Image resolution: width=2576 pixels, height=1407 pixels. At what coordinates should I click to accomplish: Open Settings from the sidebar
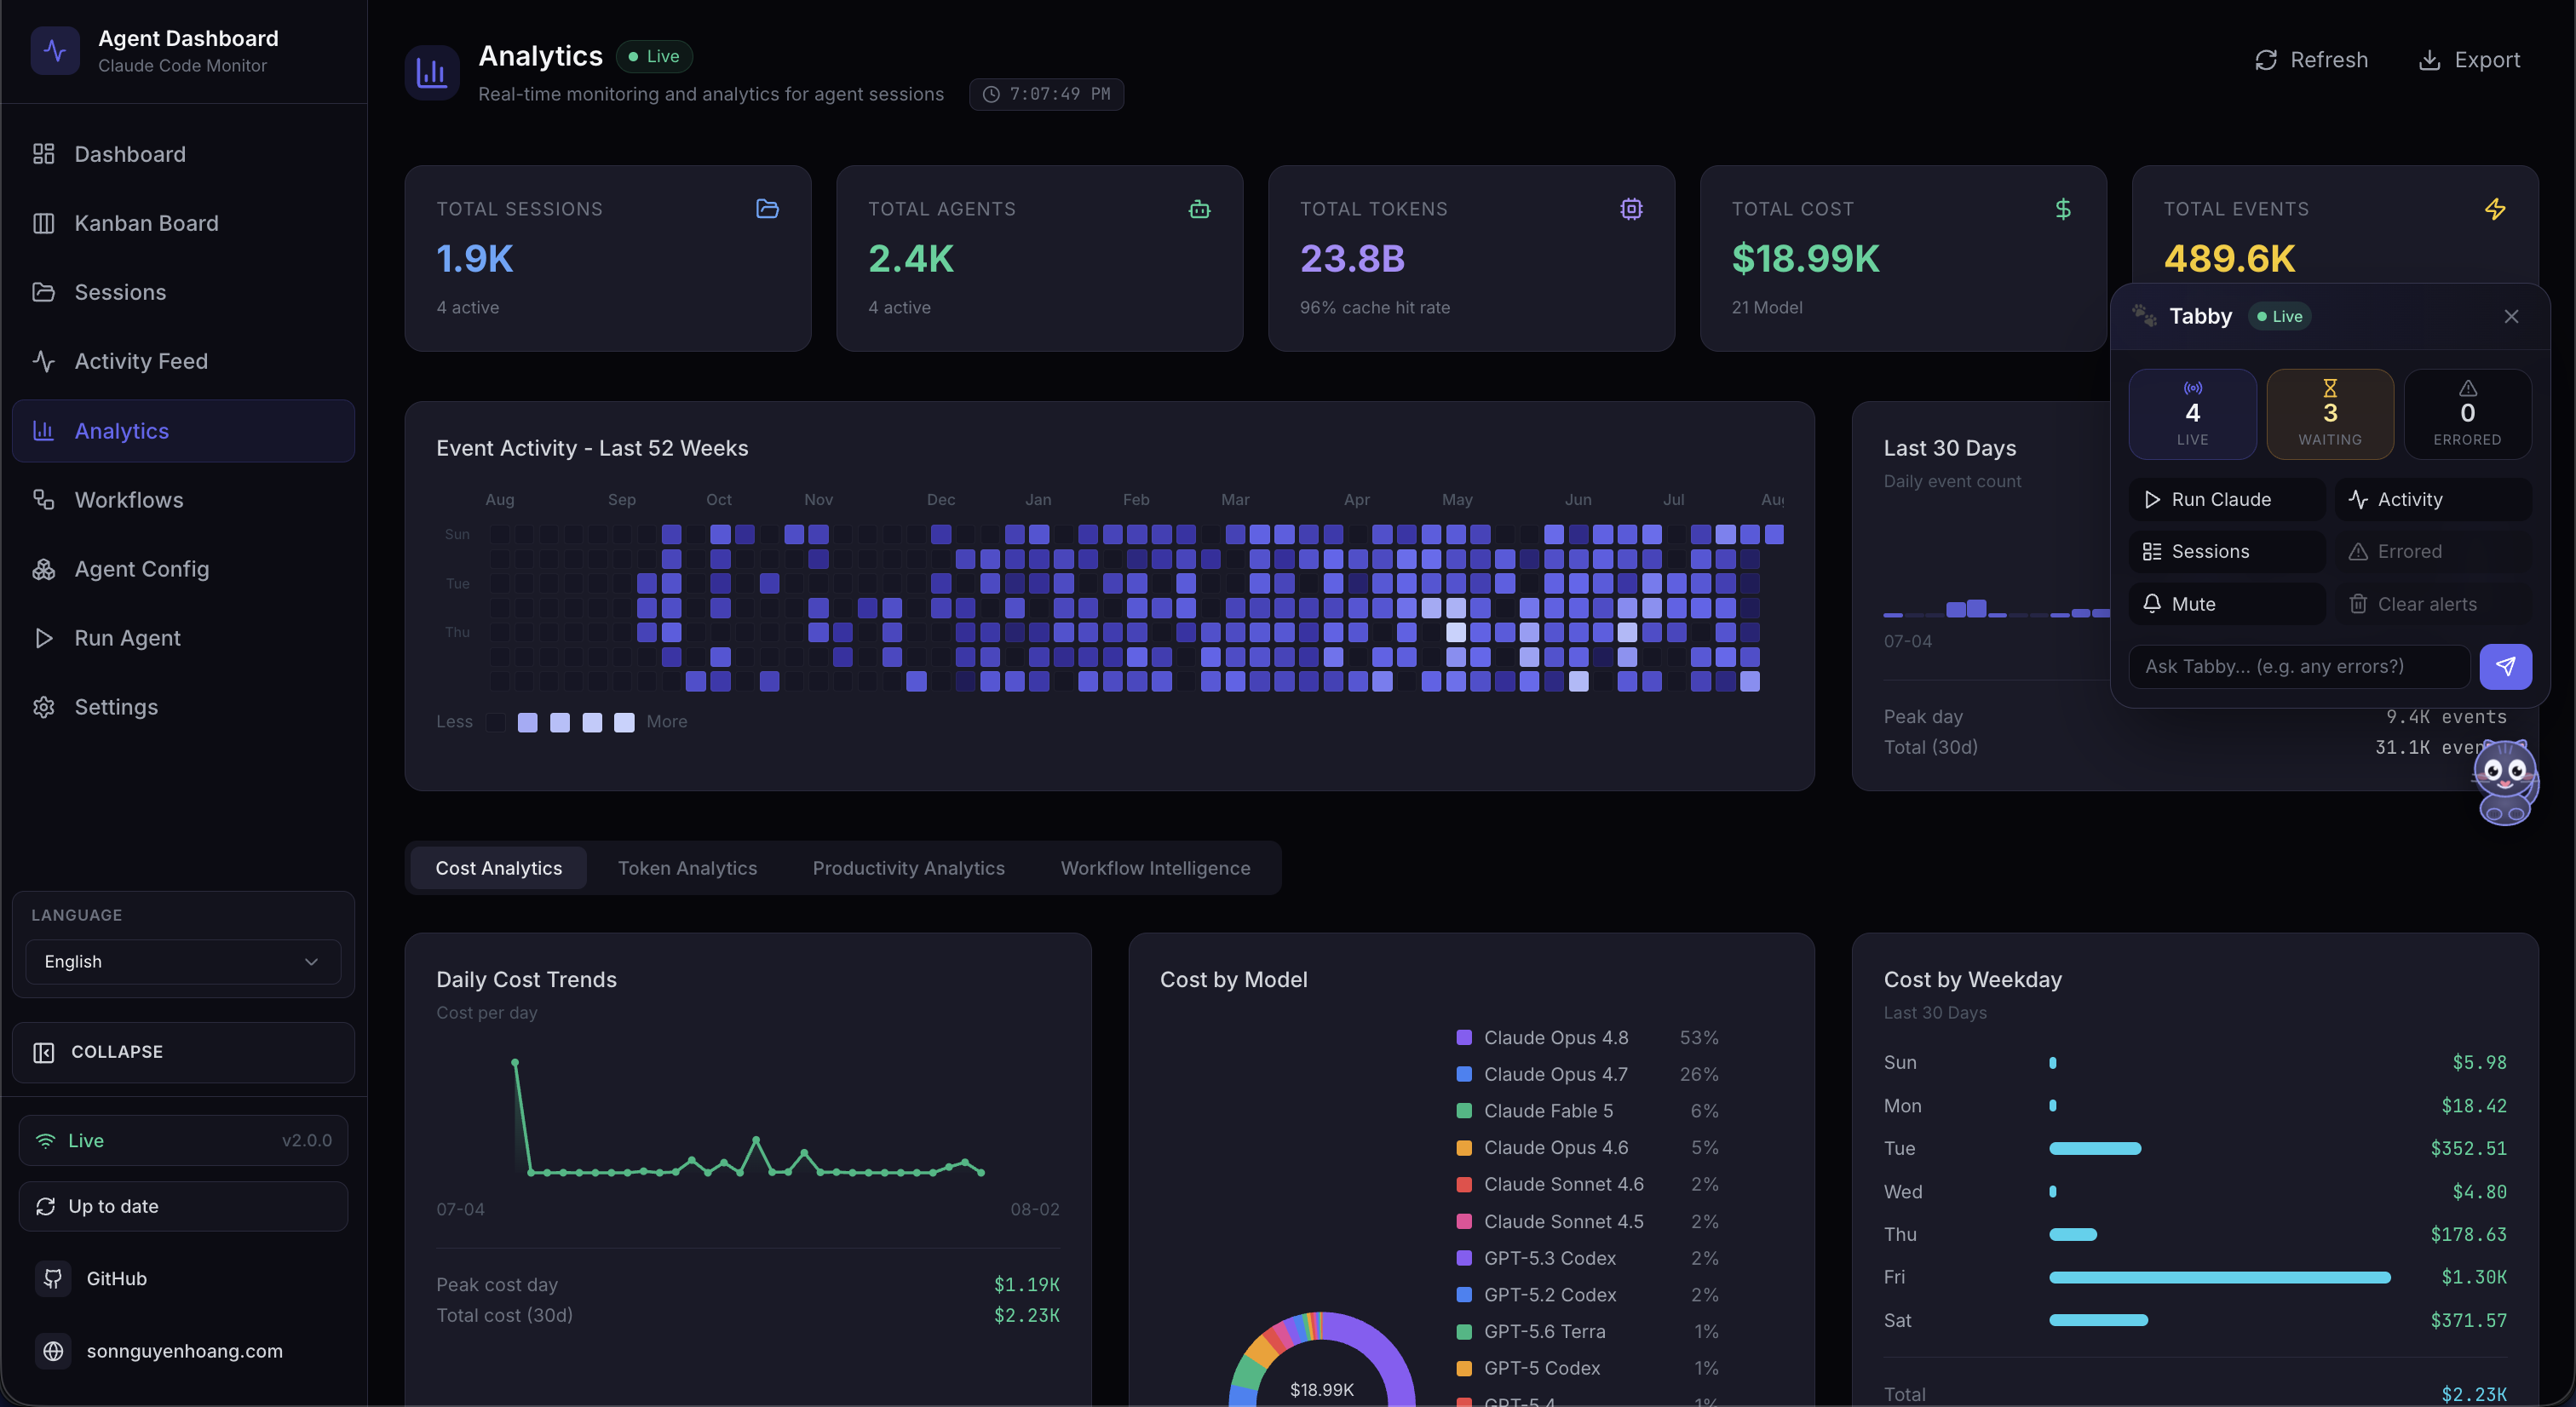coord(183,707)
